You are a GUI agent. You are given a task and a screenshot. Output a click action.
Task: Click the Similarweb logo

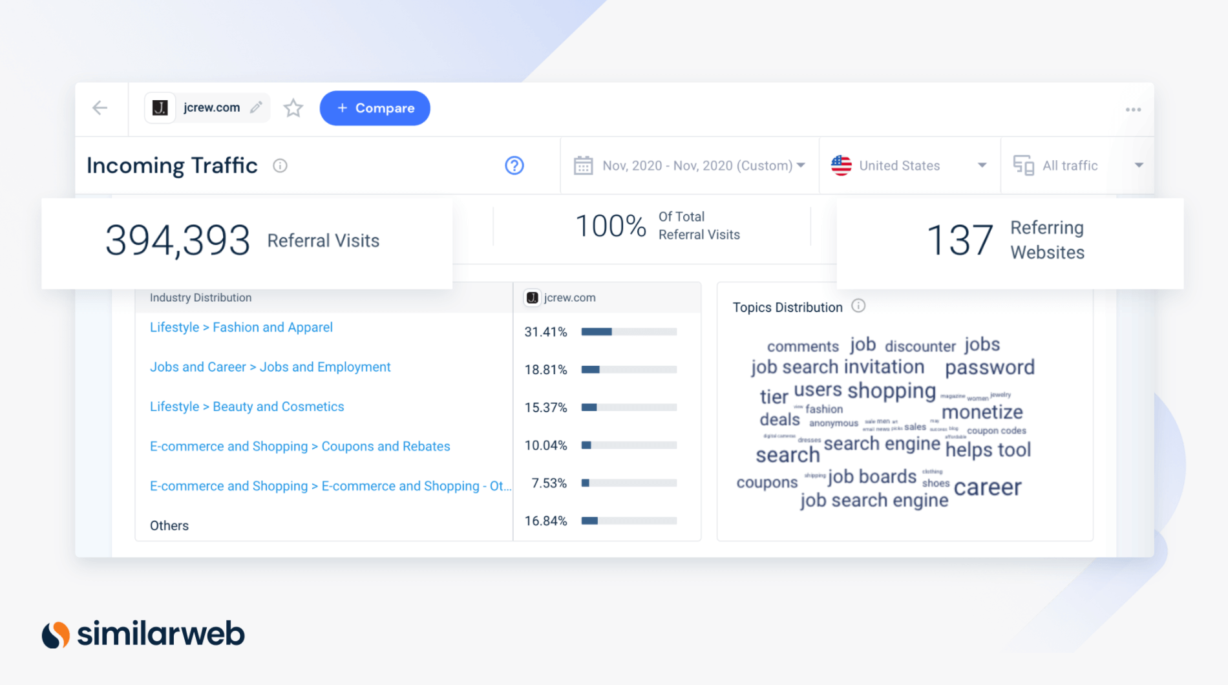click(143, 634)
